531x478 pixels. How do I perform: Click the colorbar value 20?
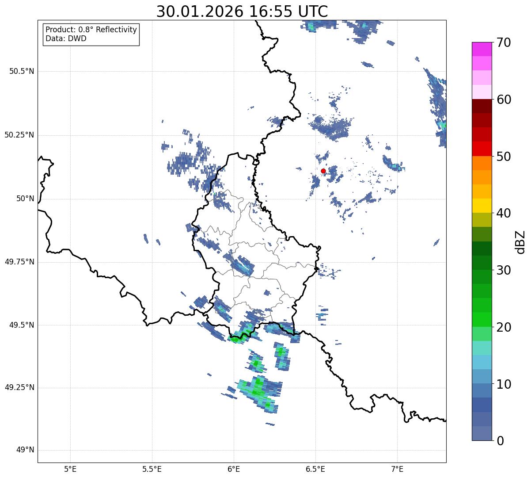(504, 327)
